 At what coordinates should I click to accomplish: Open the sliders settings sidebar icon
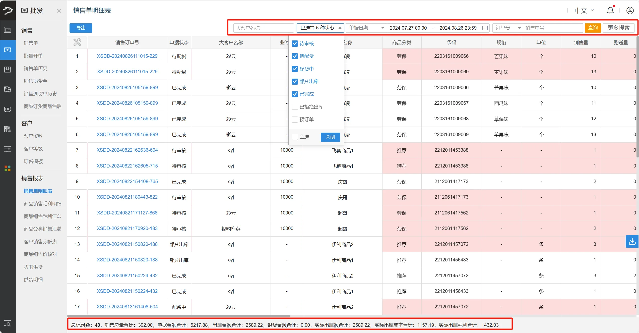click(8, 149)
